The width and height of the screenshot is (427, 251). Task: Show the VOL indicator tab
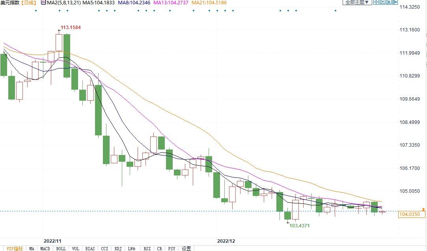point(76,248)
